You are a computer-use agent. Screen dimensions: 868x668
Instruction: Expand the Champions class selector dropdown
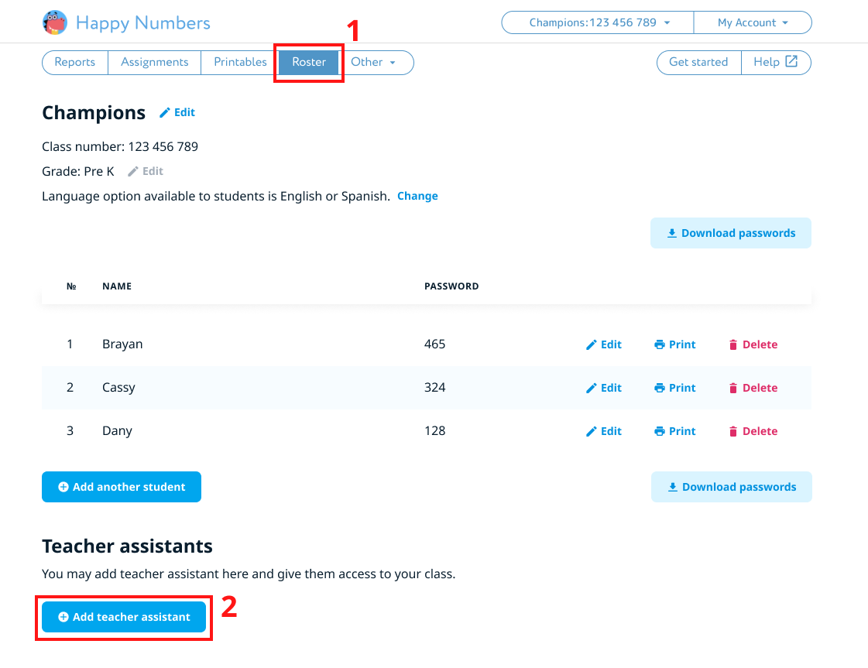(x=598, y=22)
